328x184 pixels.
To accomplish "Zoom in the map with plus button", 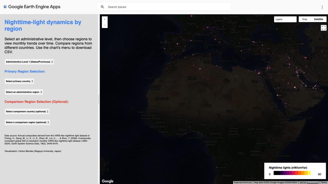I will [104, 19].
